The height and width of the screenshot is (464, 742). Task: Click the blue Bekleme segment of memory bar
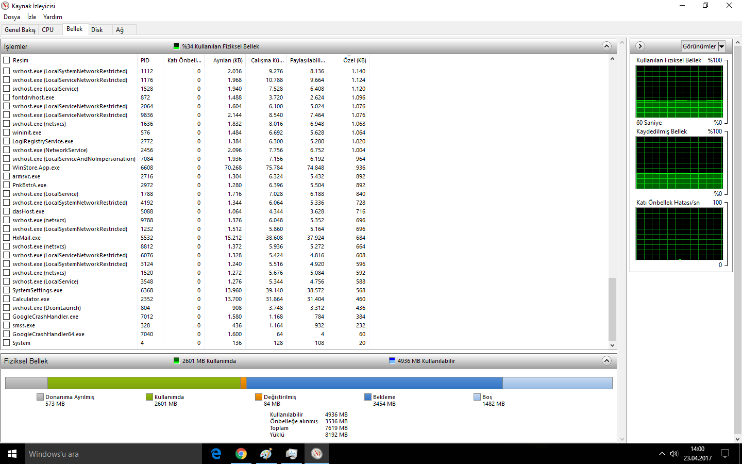click(x=375, y=383)
